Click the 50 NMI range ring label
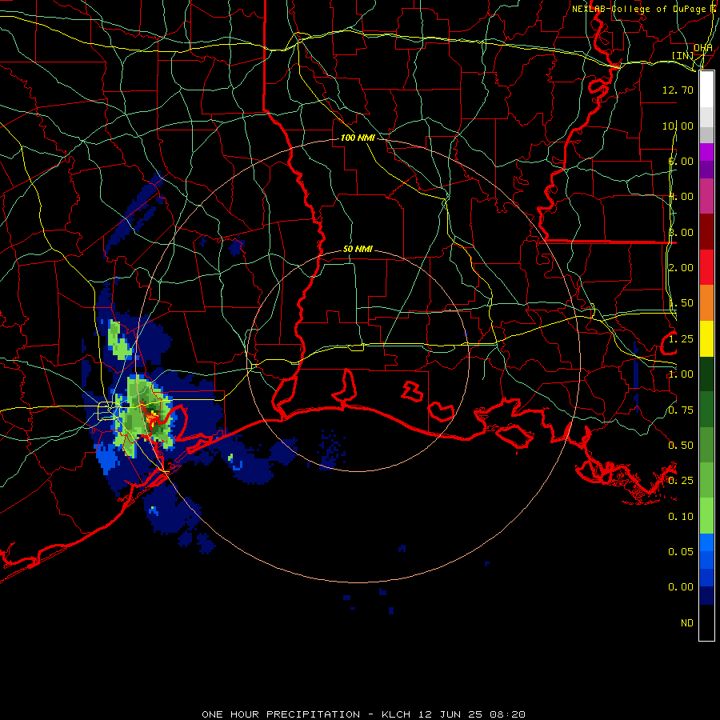 (358, 249)
